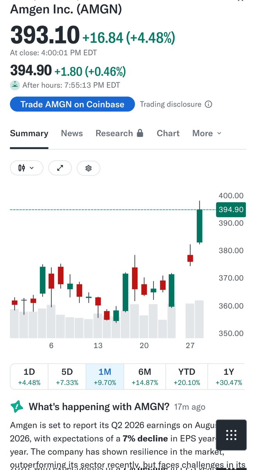Tap the date label 13 on chart
Image resolution: width=256 pixels, height=470 pixels.
click(x=98, y=345)
